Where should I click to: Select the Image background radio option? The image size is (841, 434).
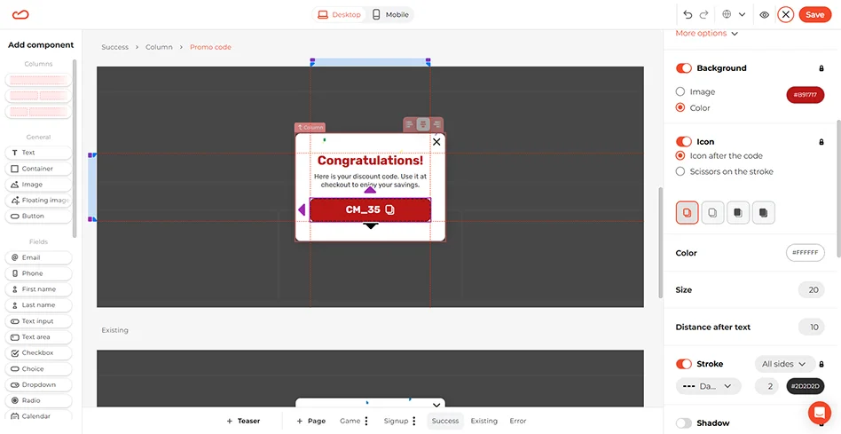(x=680, y=91)
